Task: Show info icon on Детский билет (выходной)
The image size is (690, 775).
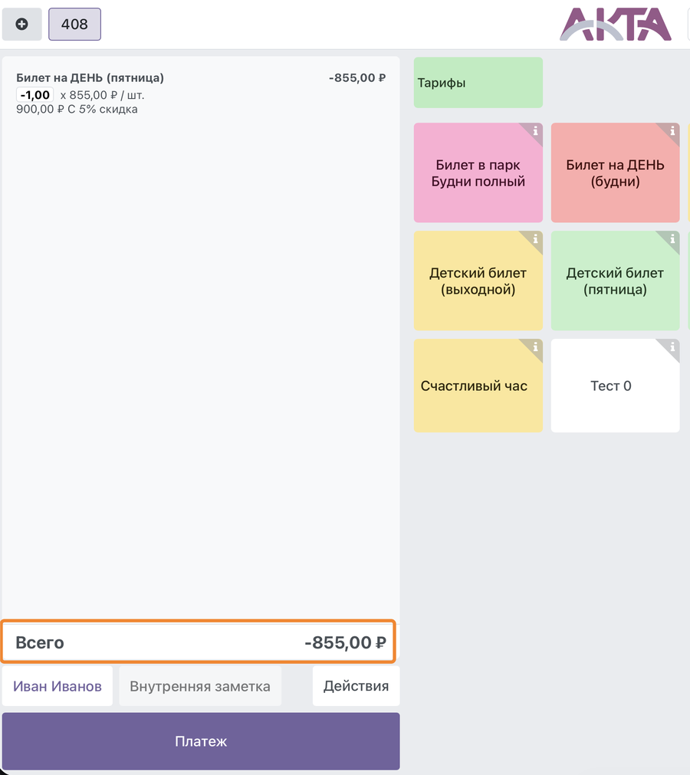Action: pos(535,239)
